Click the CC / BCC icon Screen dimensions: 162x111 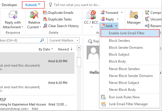point(91,15)
